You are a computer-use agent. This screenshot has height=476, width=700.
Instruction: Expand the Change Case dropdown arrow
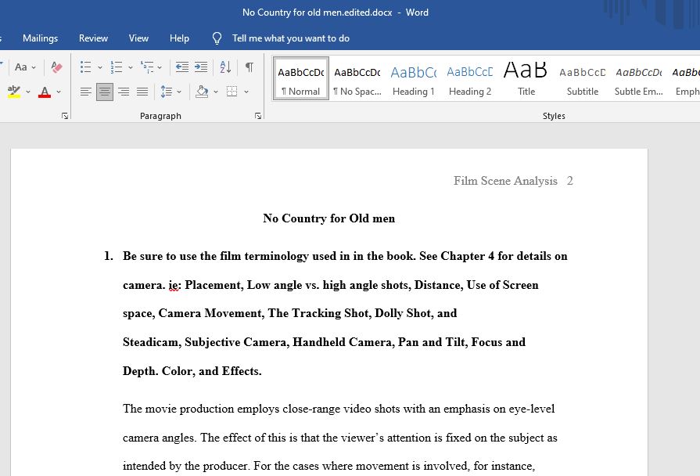tap(34, 67)
